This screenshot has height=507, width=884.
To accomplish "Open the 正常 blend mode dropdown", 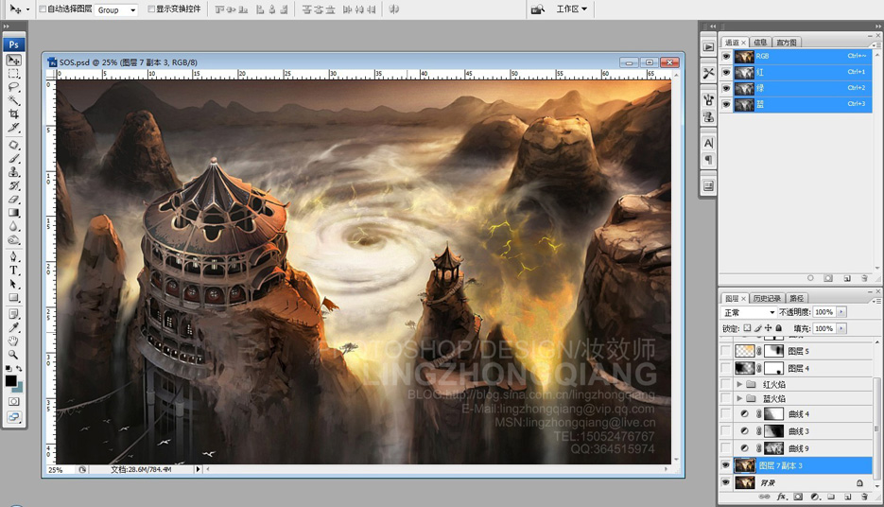I will (749, 312).
